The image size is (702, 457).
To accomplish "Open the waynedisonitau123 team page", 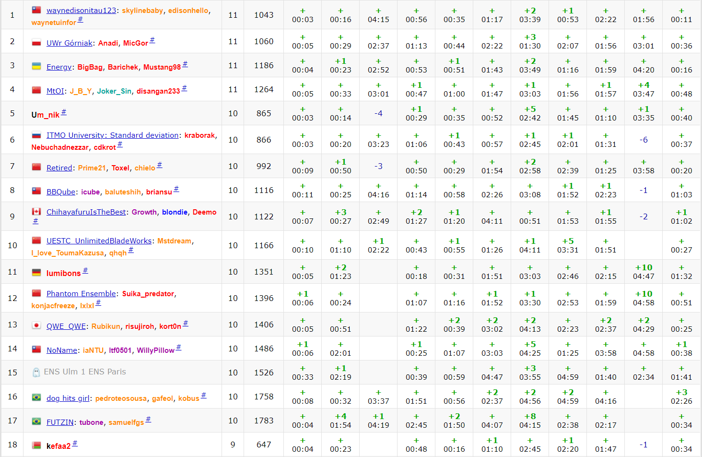I will tap(81, 11).
